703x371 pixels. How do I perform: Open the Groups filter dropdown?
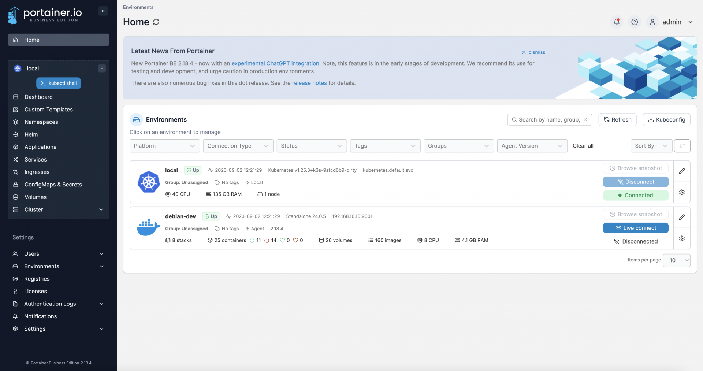coord(459,146)
